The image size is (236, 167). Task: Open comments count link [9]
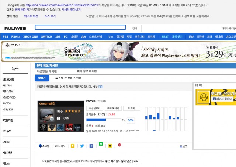tap(100, 86)
